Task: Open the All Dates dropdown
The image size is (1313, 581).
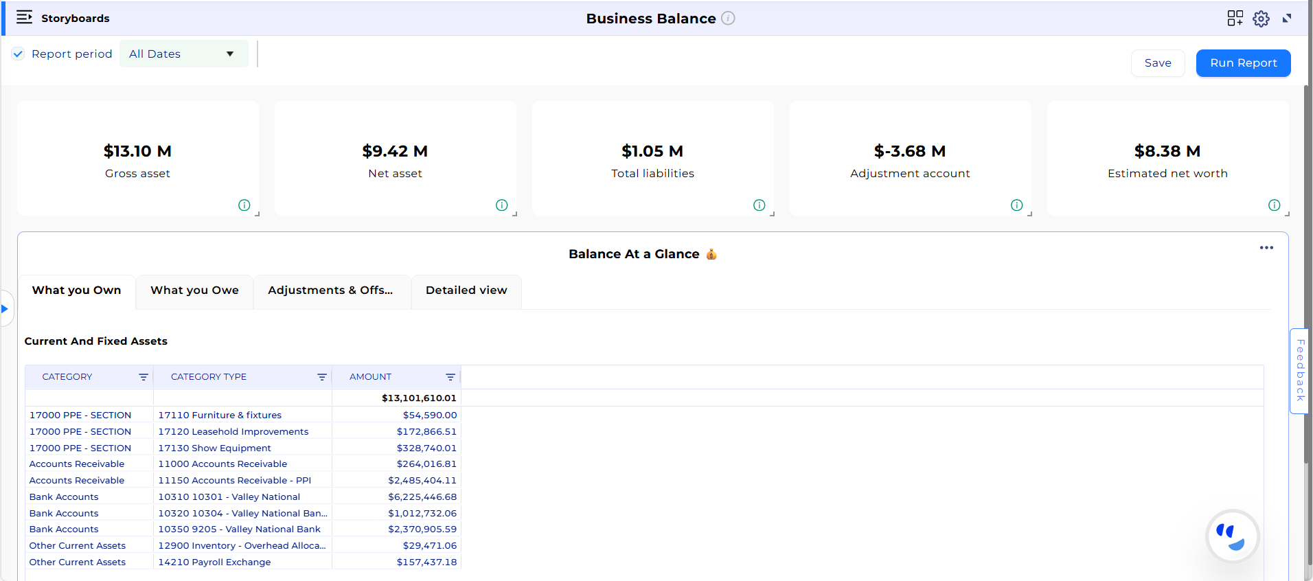Action: (183, 54)
